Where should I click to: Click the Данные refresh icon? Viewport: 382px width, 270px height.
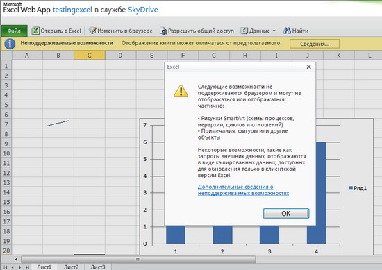point(244,31)
